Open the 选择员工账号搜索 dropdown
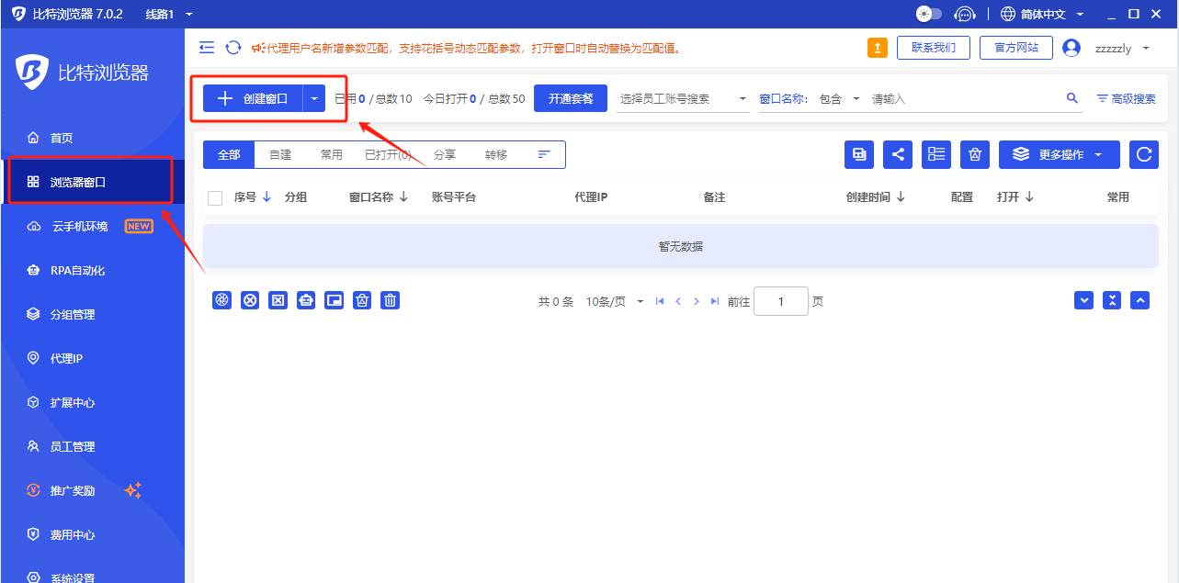 pyautogui.click(x=684, y=98)
